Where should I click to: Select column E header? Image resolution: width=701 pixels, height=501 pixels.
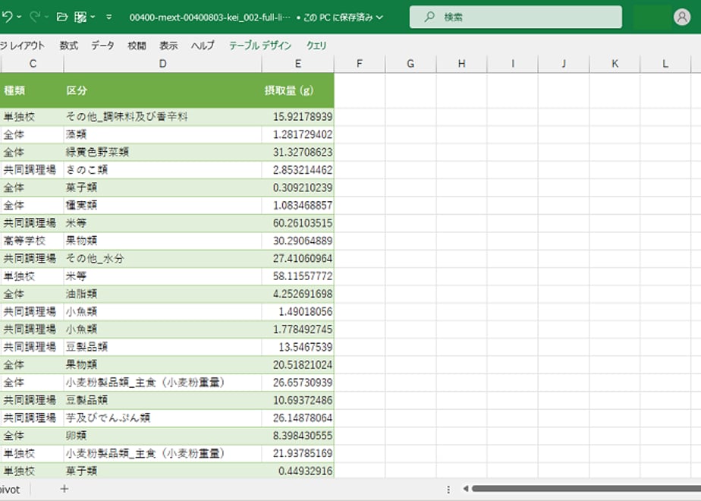(x=297, y=64)
